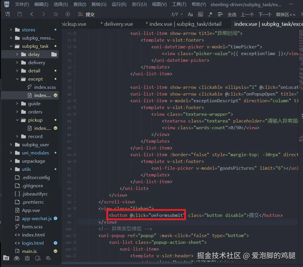Open project manager folder icon at bottom
The width and height of the screenshot is (303, 267).
6,258
